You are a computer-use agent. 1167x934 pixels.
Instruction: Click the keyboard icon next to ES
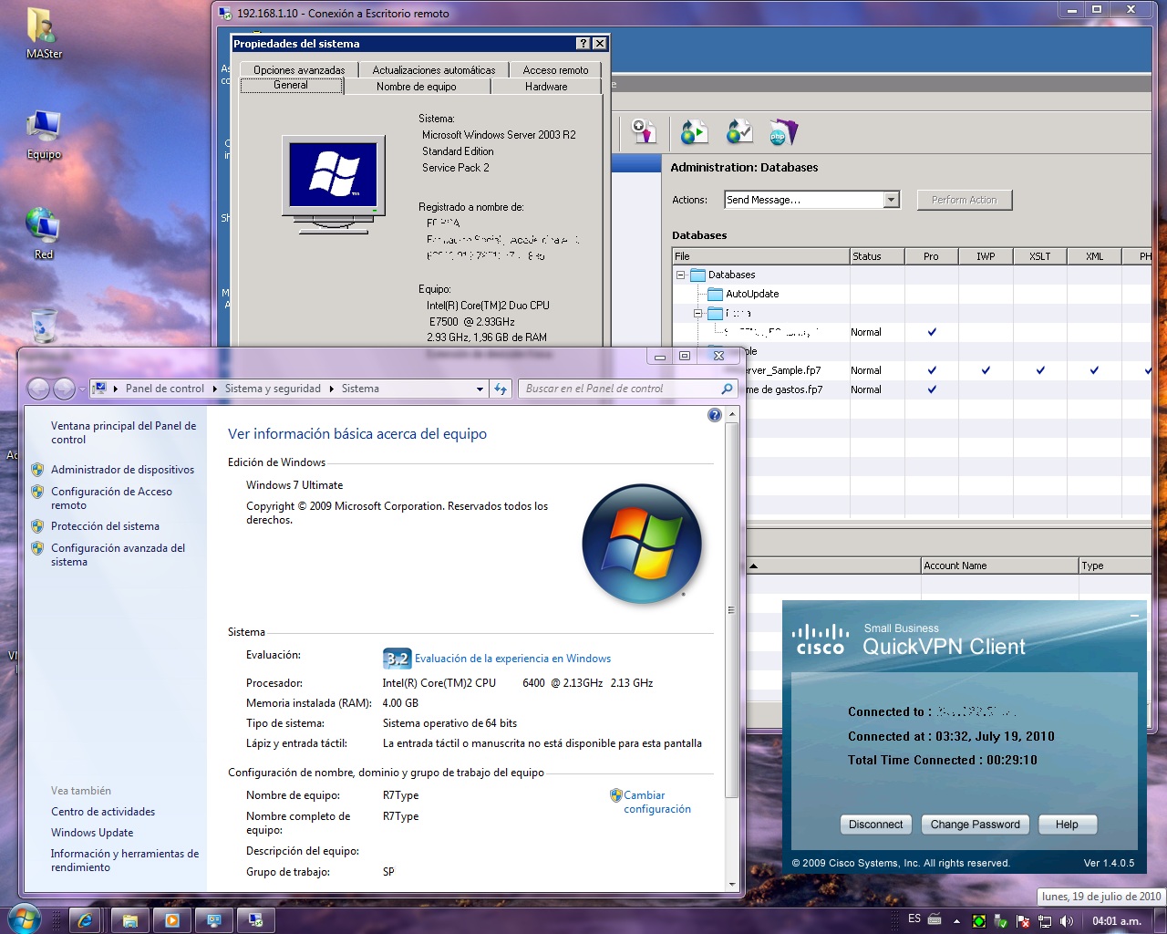[934, 919]
